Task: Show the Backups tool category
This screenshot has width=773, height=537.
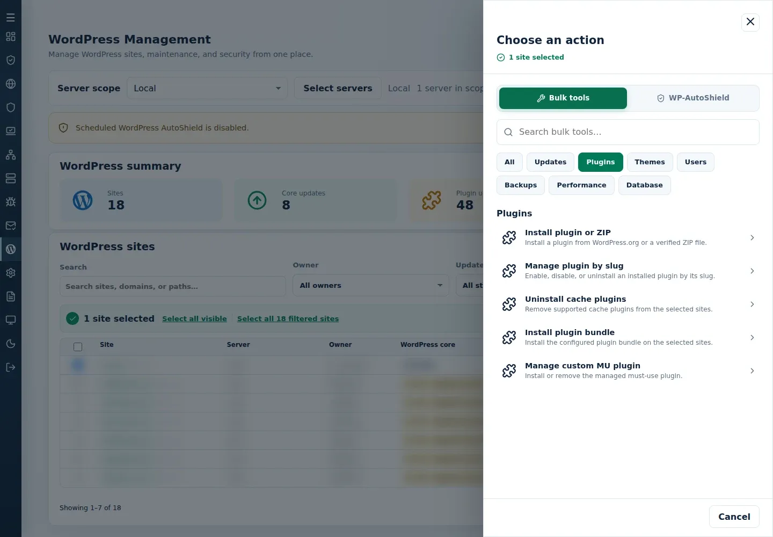Action: tap(521, 185)
